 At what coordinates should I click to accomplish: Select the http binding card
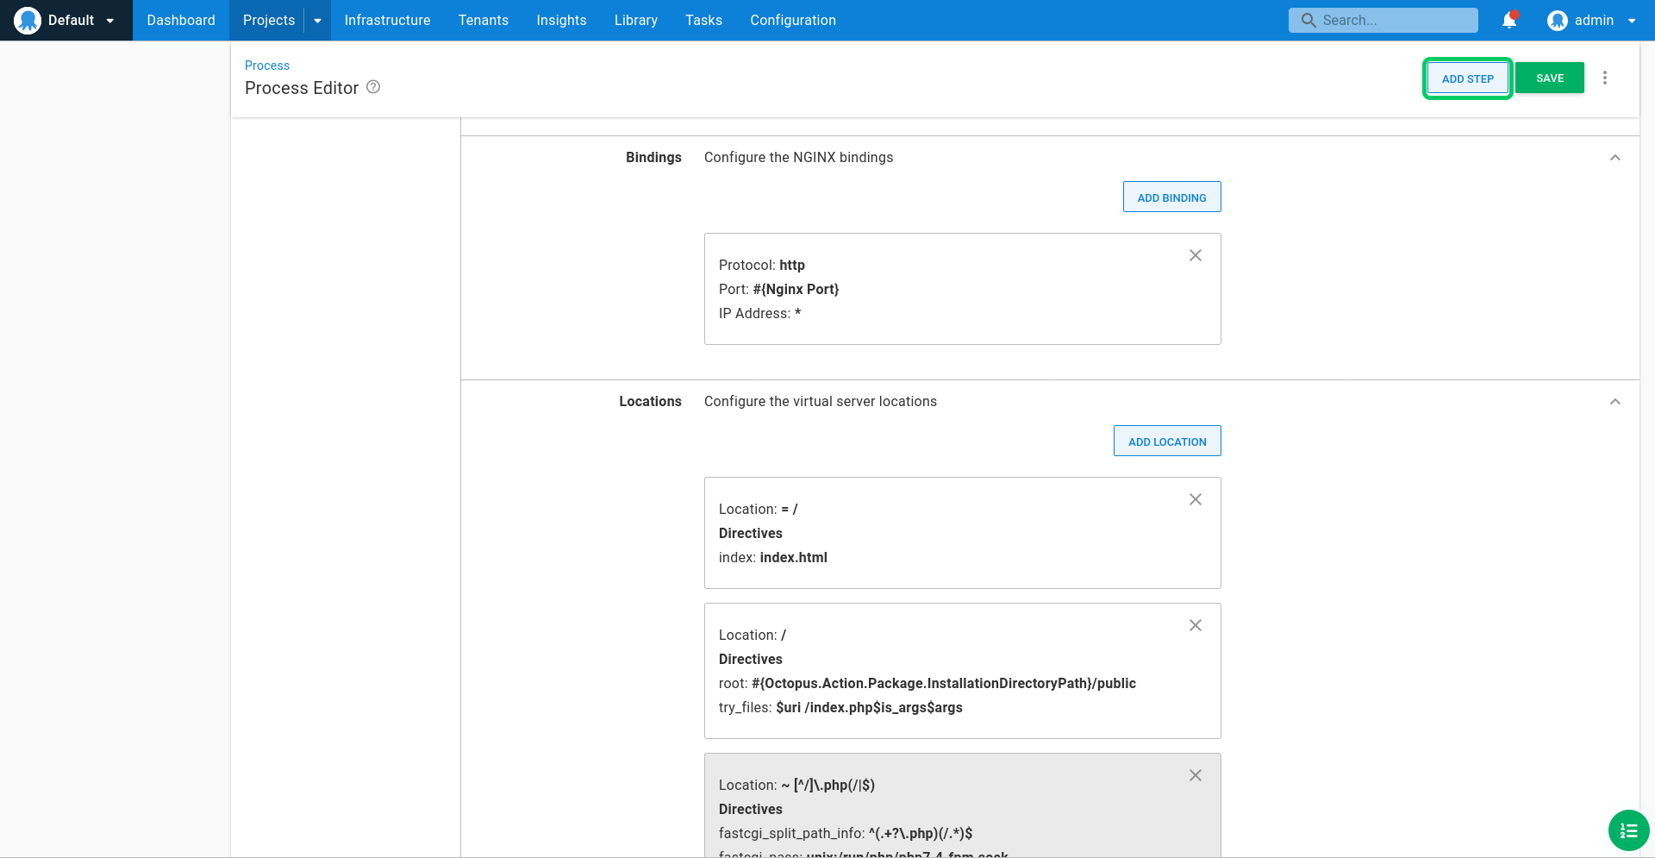tap(962, 289)
